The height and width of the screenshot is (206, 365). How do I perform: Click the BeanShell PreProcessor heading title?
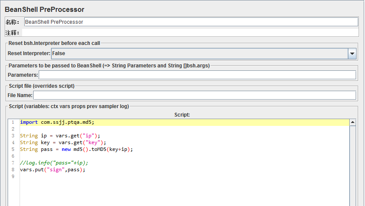(x=45, y=9)
